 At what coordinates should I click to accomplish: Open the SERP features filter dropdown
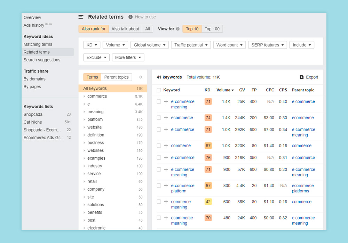click(267, 45)
